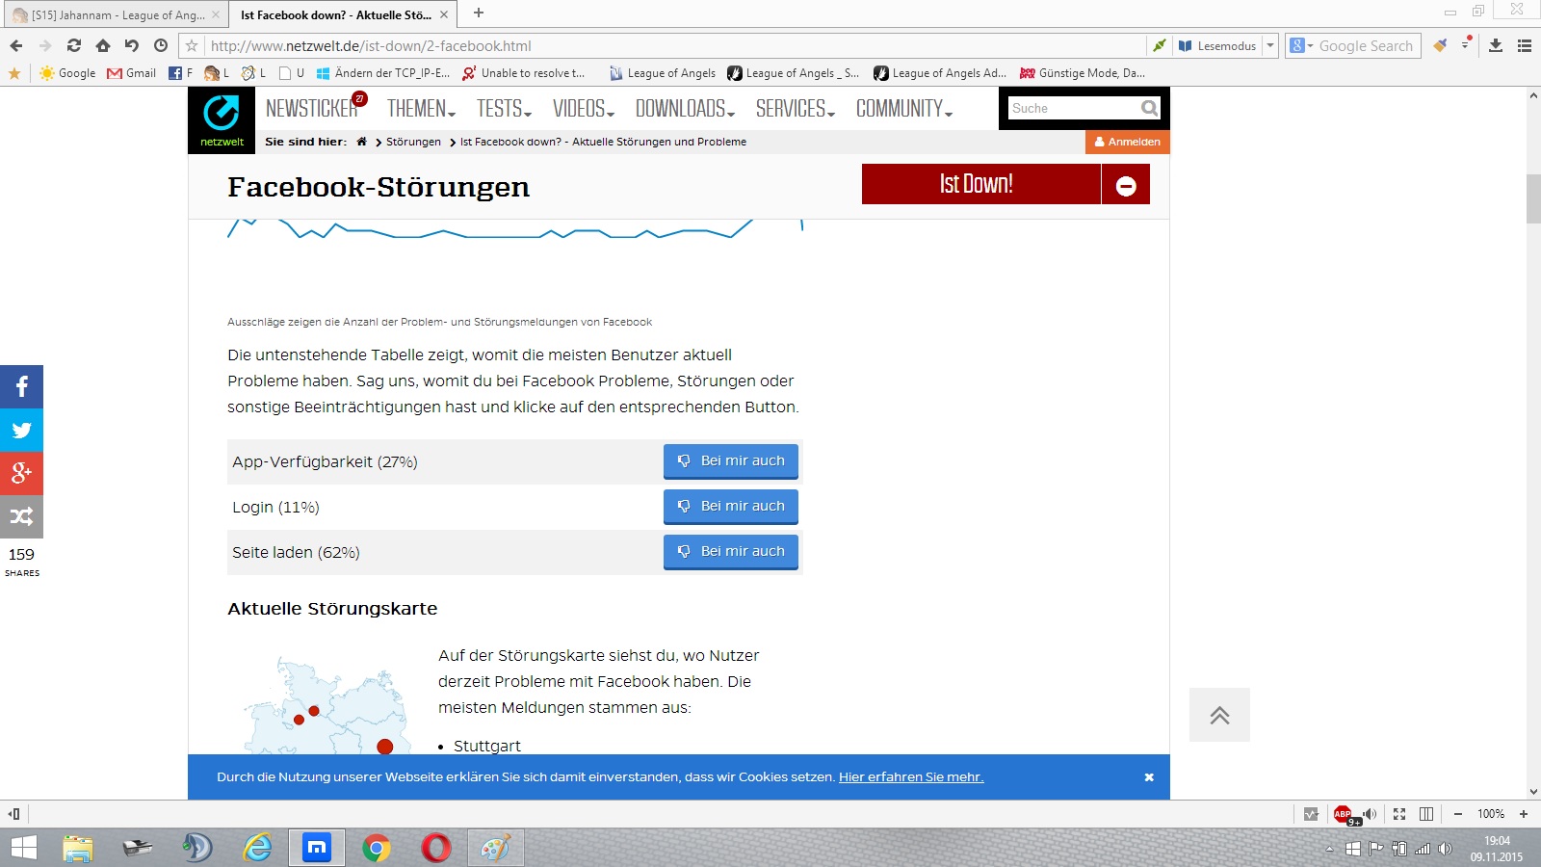Click the scroll-to-top double arrow
This screenshot has height=867, width=1541.
click(x=1219, y=715)
